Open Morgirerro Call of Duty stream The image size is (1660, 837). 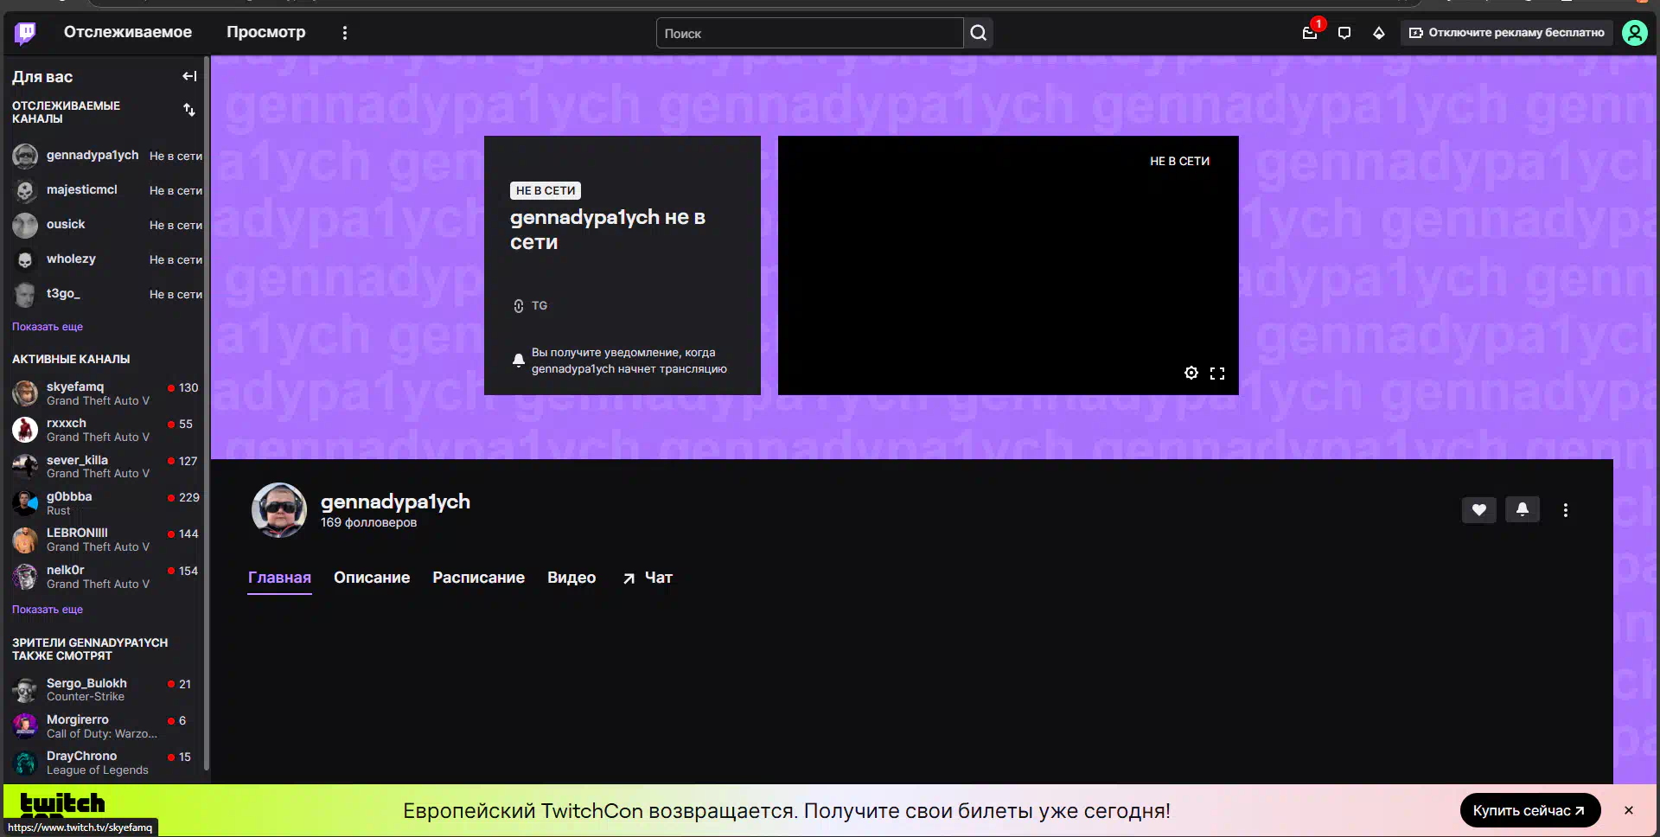coord(106,726)
